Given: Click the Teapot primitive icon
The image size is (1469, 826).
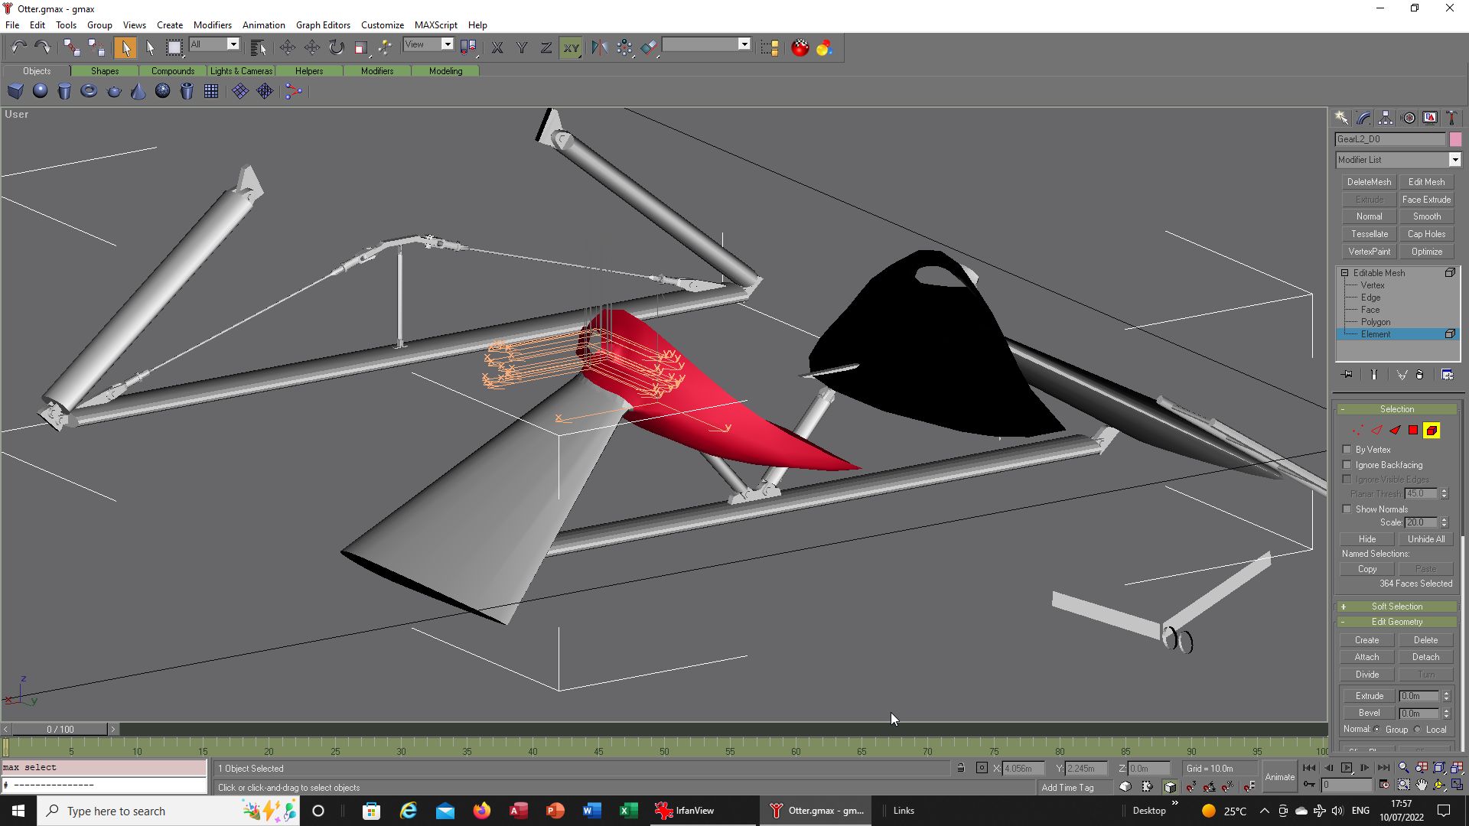Looking at the screenshot, I should coord(113,91).
